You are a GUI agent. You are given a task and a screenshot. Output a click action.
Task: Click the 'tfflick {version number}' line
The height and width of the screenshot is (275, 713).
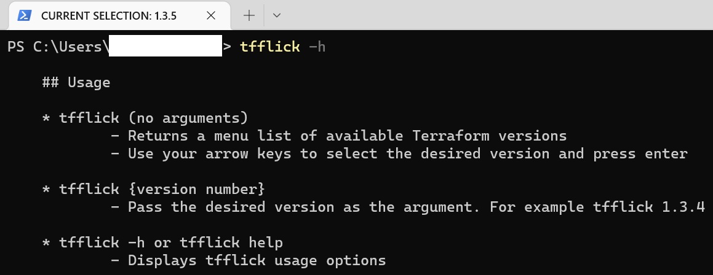[x=162, y=189]
